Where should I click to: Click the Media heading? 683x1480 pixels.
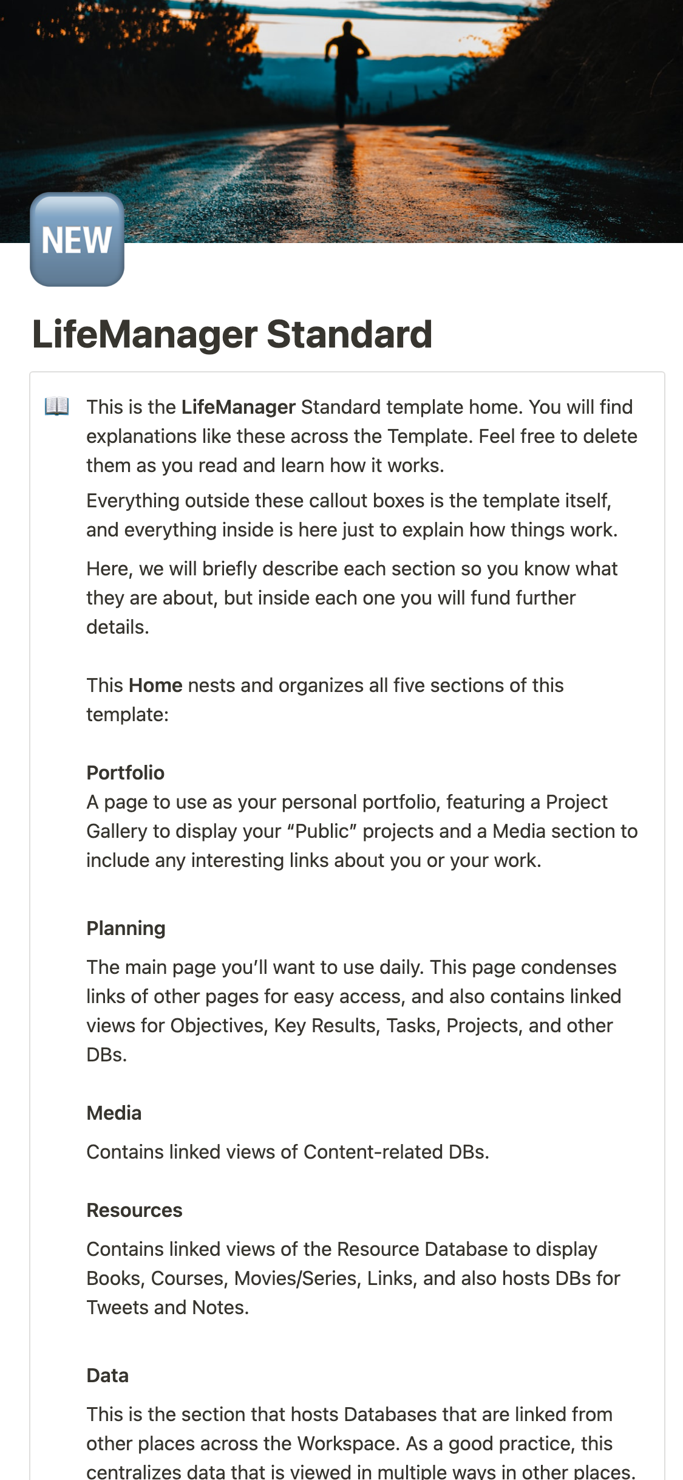tap(114, 1113)
